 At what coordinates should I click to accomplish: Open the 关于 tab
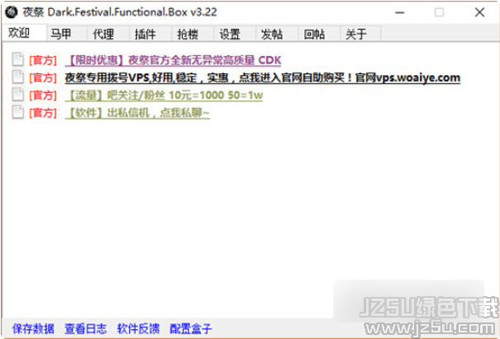(x=360, y=34)
